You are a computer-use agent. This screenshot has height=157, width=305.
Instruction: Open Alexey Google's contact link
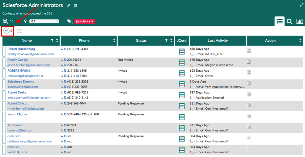pyautogui.click(x=18, y=60)
